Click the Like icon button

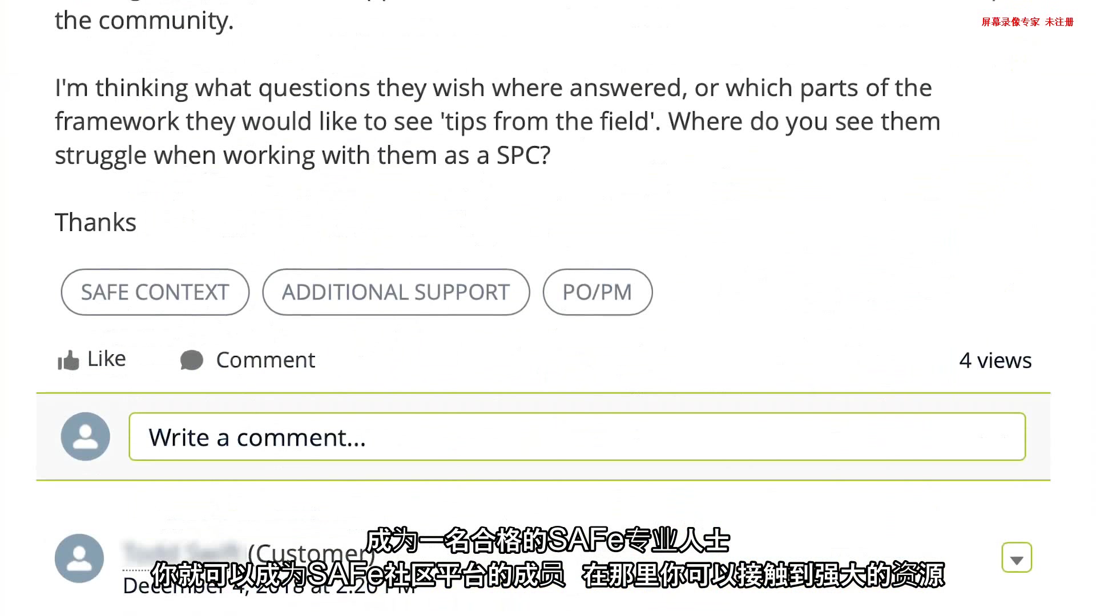68,359
